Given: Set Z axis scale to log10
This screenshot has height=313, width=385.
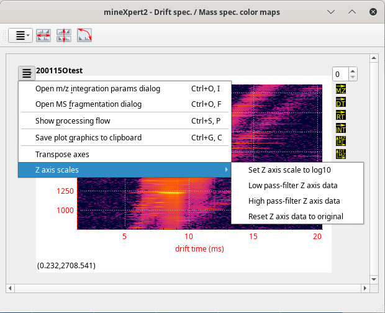Looking at the screenshot, I should [x=289, y=170].
